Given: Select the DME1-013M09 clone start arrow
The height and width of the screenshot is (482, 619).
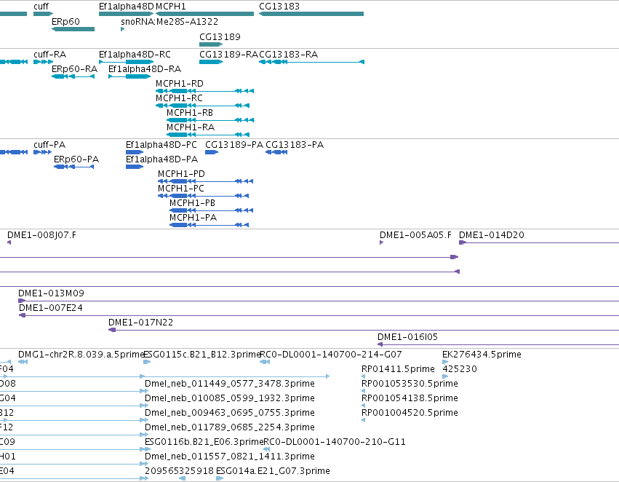Looking at the screenshot, I should point(22,301).
